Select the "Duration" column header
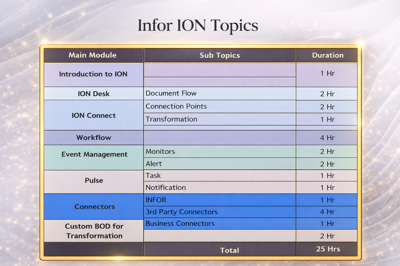The image size is (400, 266). tap(327, 55)
